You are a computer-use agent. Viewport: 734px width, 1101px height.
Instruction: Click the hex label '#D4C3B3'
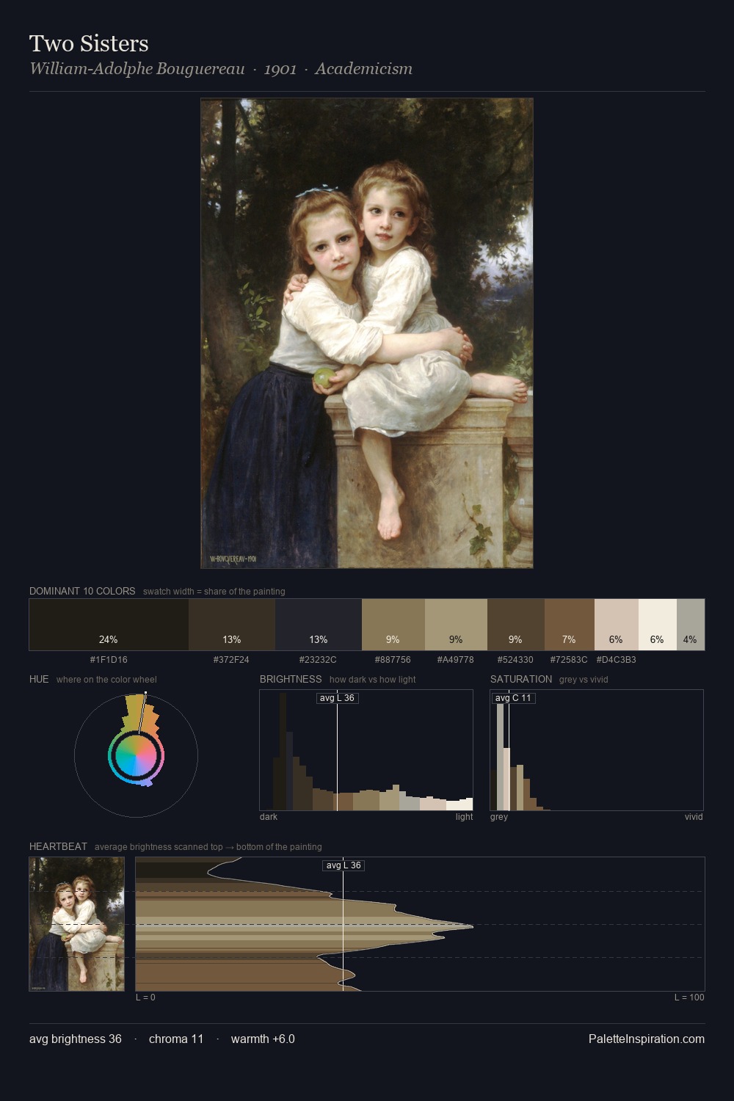617,659
